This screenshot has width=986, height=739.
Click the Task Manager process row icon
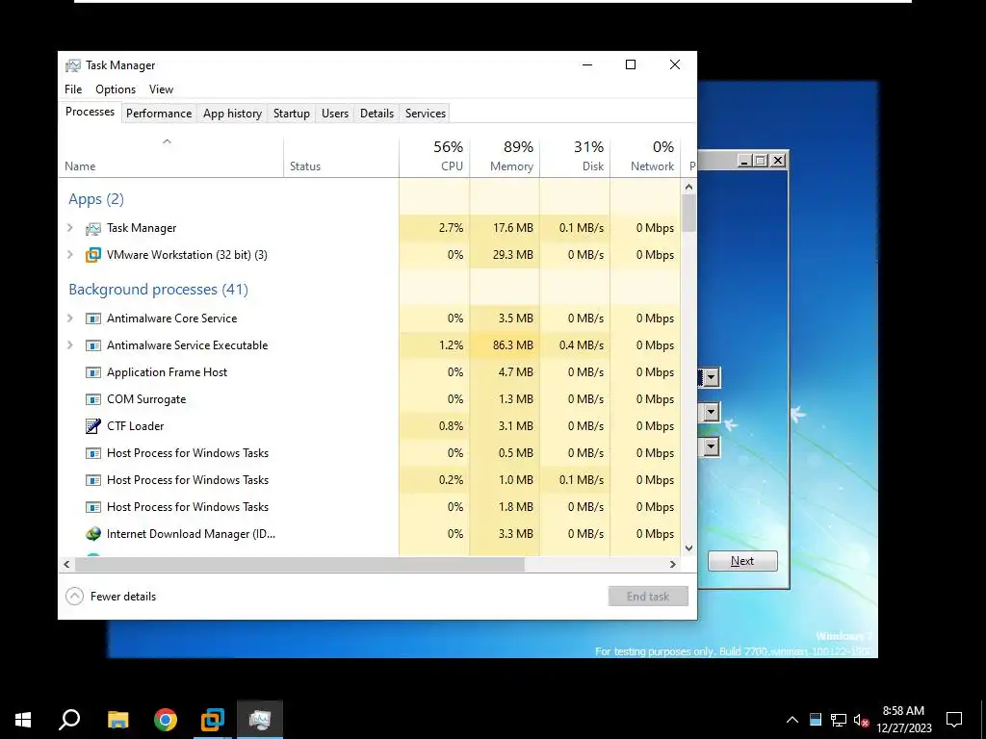[x=93, y=228]
